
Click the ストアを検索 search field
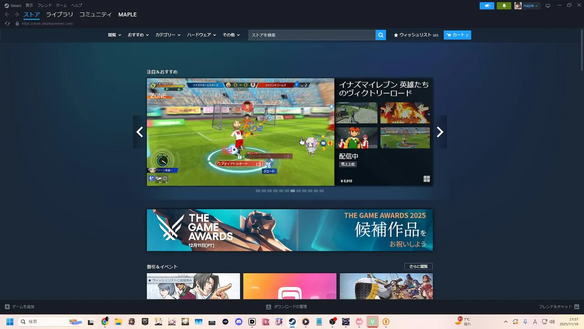tap(312, 35)
